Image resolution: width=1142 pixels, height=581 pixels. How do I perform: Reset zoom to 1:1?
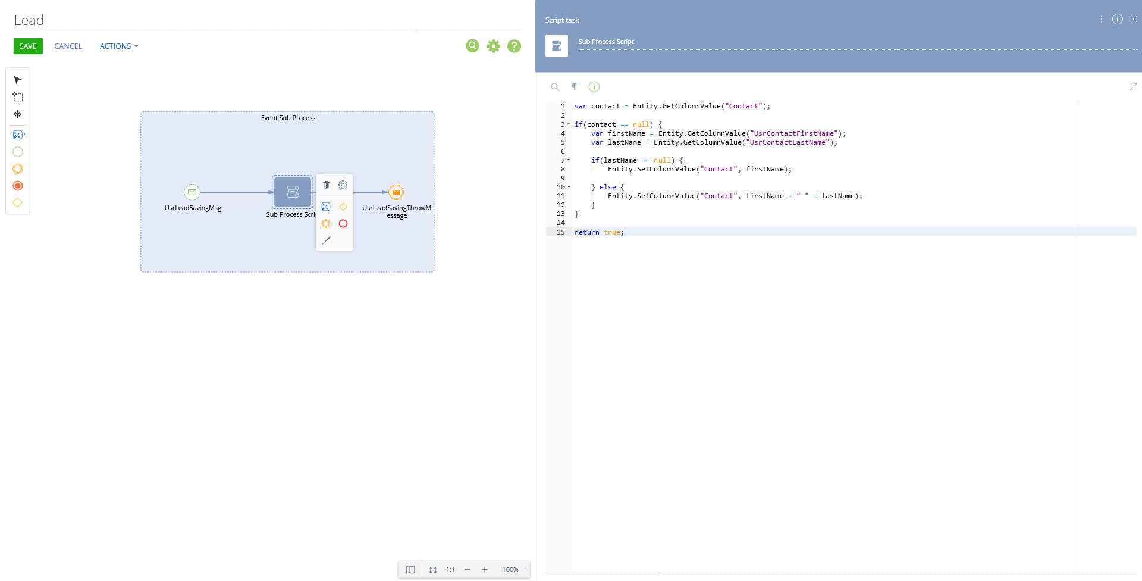[450, 570]
